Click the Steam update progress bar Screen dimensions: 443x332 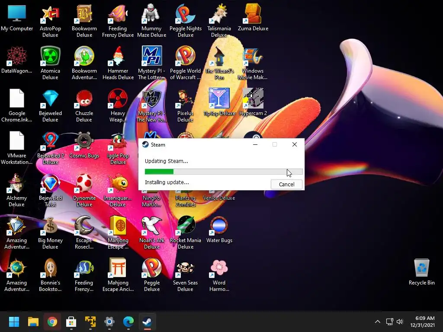tap(224, 171)
